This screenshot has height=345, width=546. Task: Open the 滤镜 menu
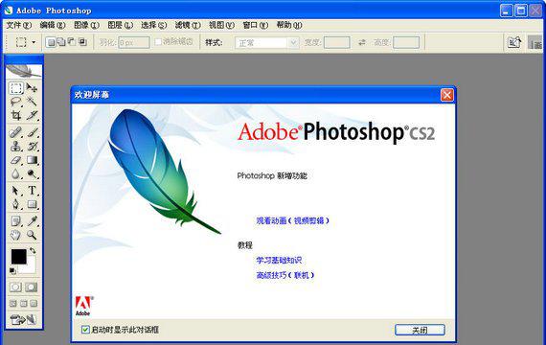tap(188, 25)
